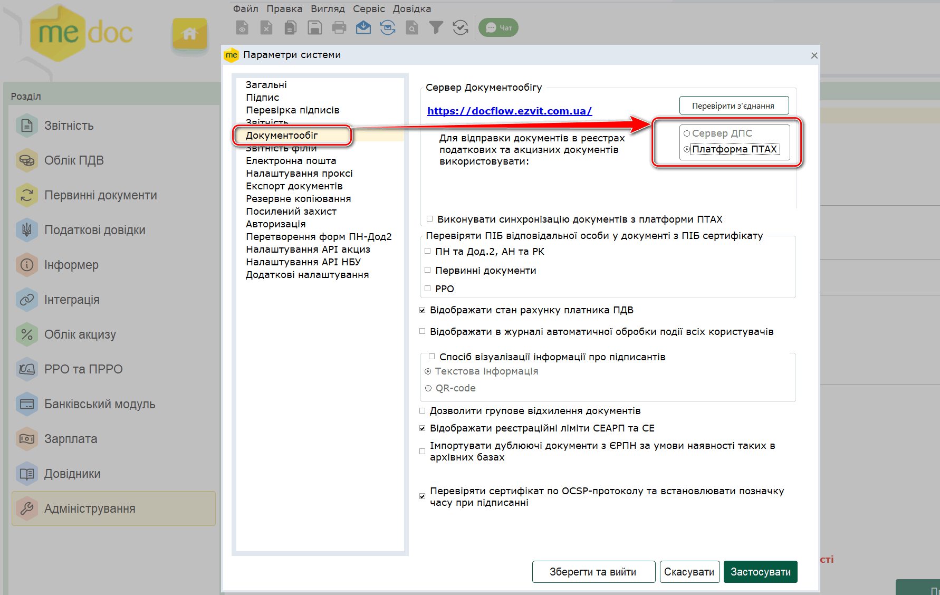Image resolution: width=940 pixels, height=595 pixels.
Task: Select Резервне копіювання settings section
Action: pyautogui.click(x=298, y=199)
